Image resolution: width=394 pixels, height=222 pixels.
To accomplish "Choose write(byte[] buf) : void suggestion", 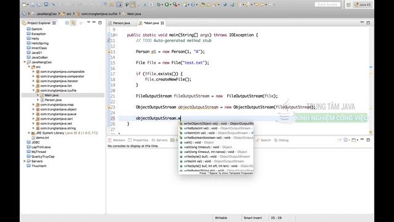I will 216,157.
